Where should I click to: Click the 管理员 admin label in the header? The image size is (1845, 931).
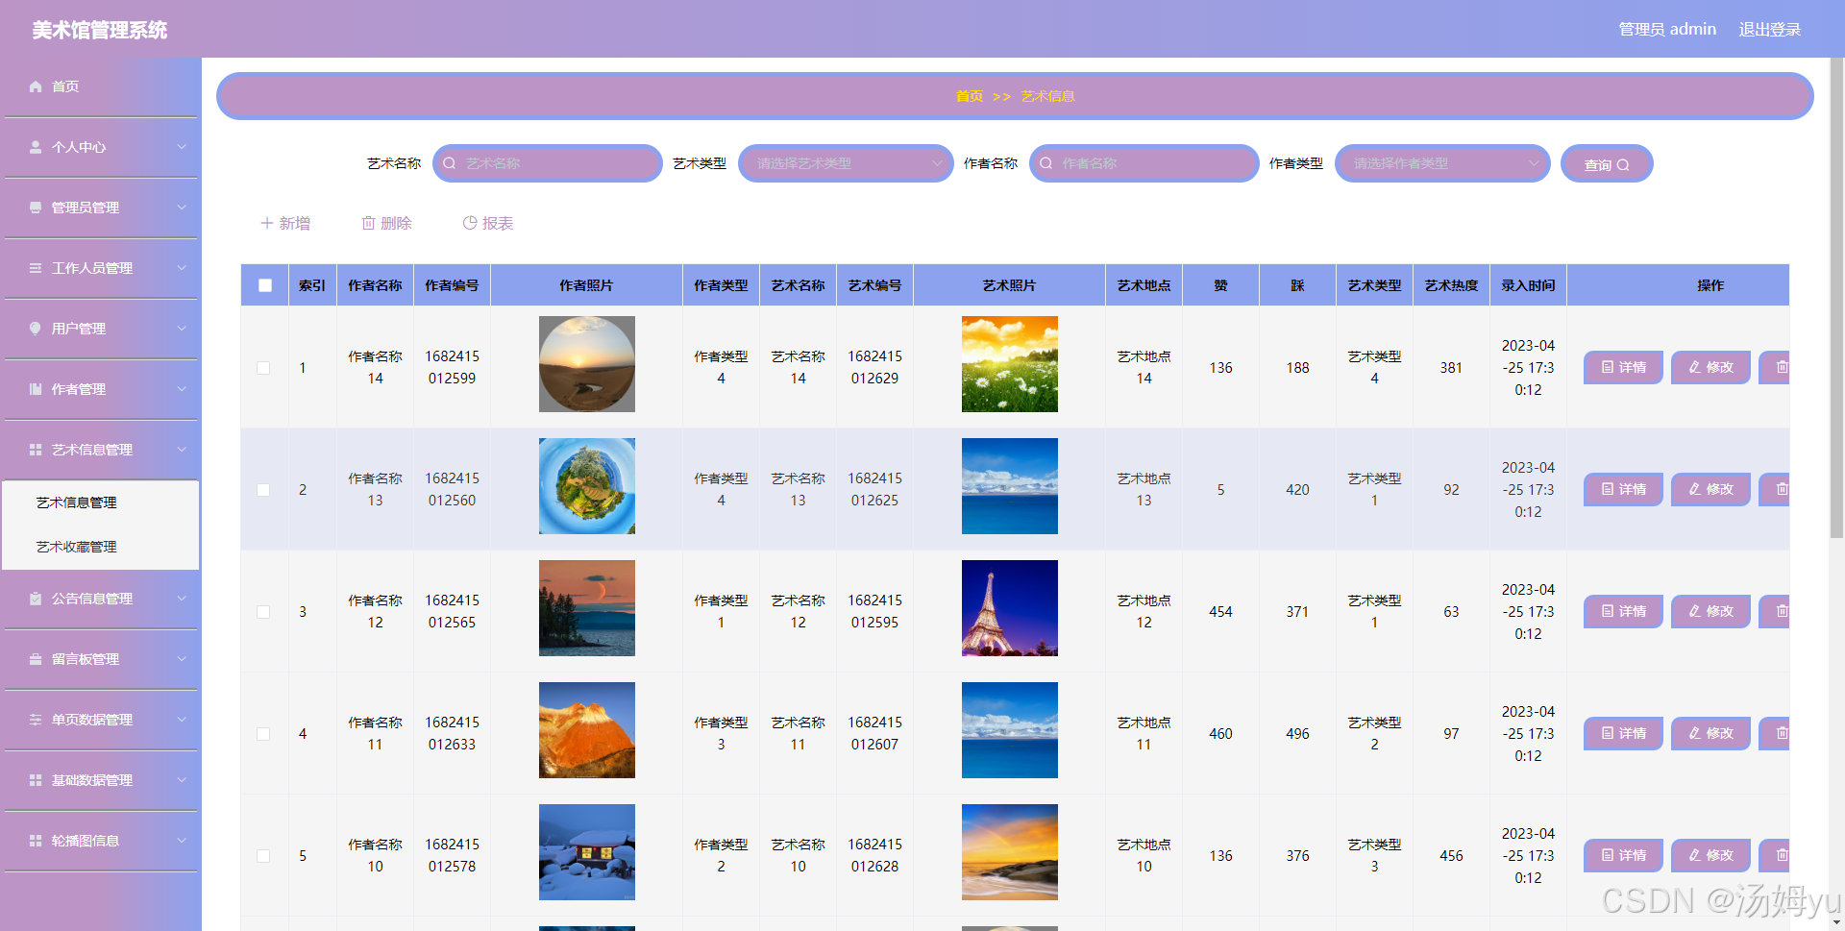[x=1667, y=30]
